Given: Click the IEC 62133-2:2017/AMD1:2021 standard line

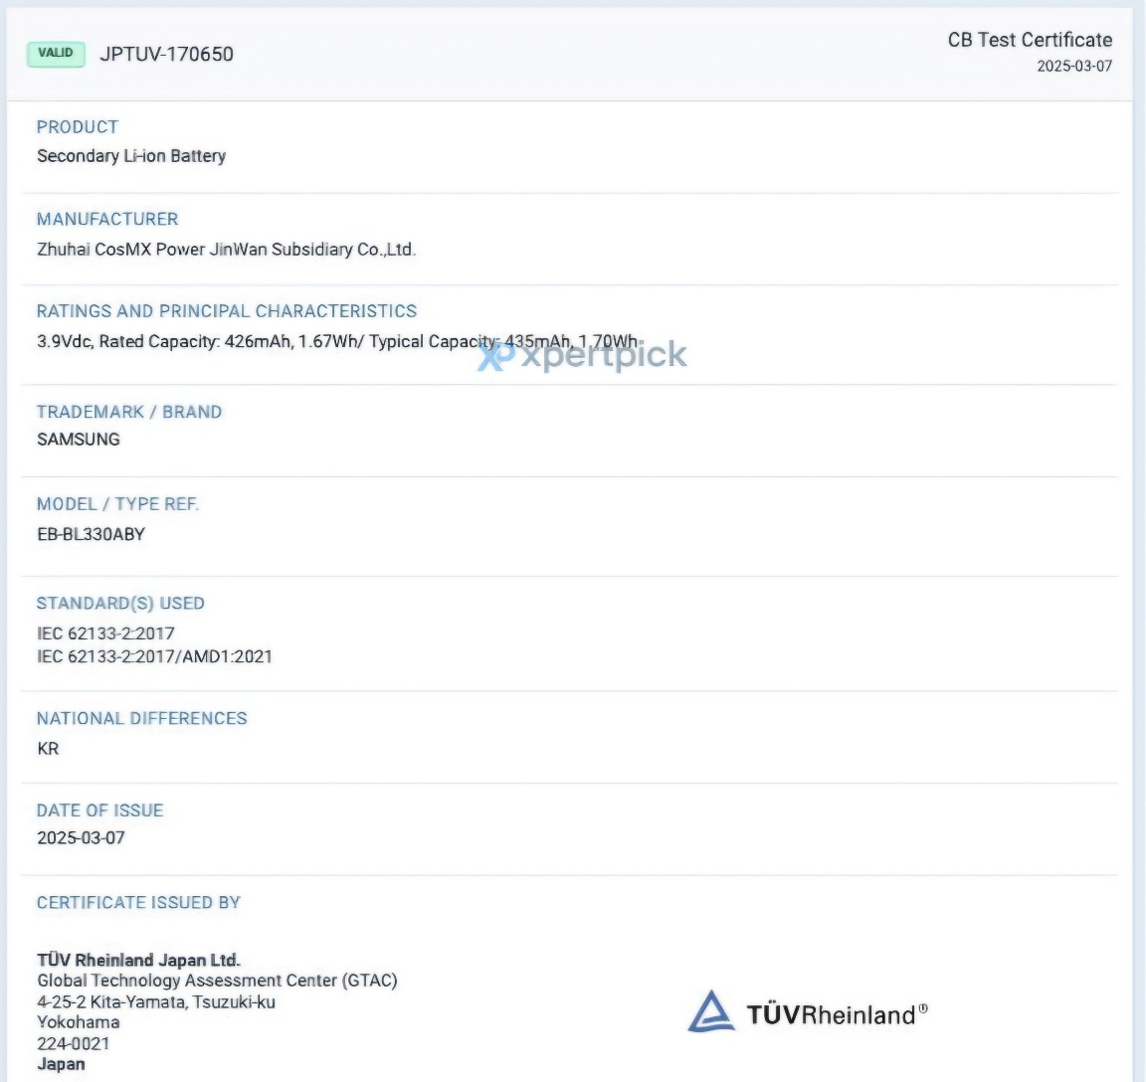Looking at the screenshot, I should (x=154, y=656).
